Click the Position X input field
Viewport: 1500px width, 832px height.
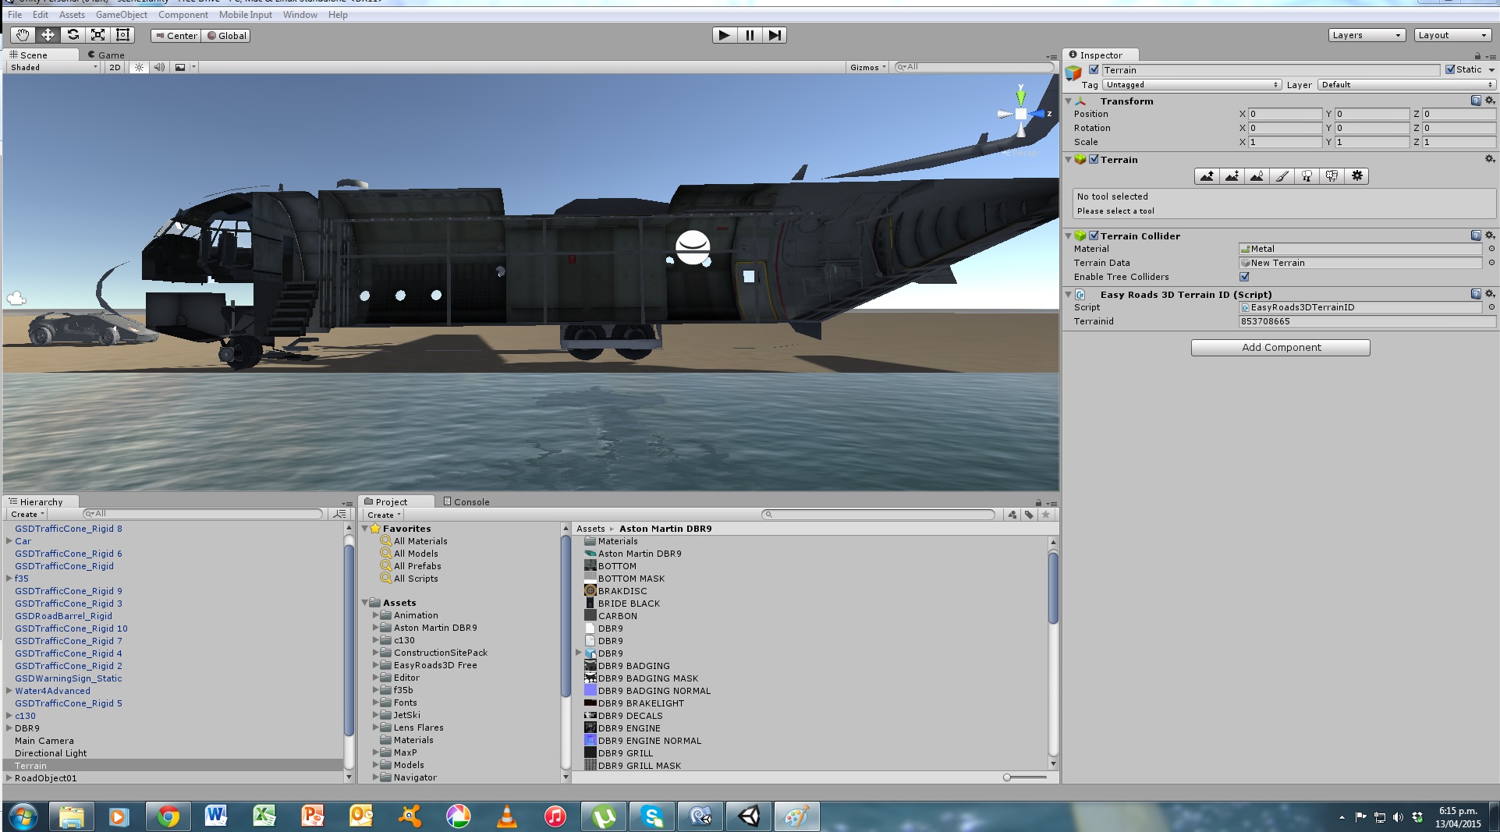click(x=1285, y=114)
